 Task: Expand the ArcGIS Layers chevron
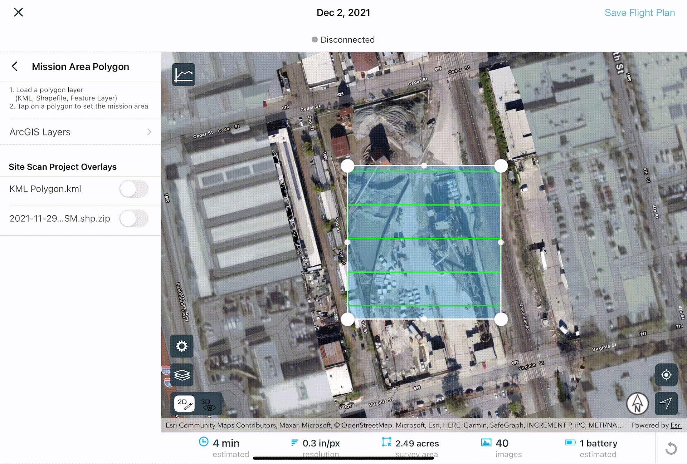point(149,132)
